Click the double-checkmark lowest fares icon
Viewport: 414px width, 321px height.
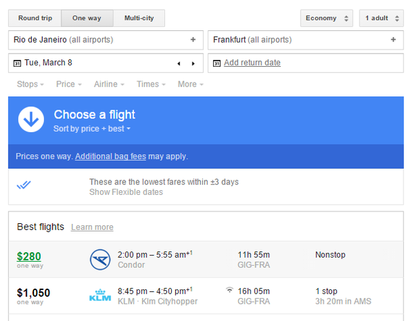pyautogui.click(x=24, y=185)
